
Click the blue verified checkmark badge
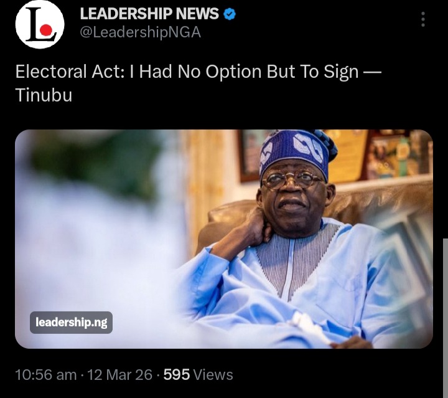[x=229, y=14]
